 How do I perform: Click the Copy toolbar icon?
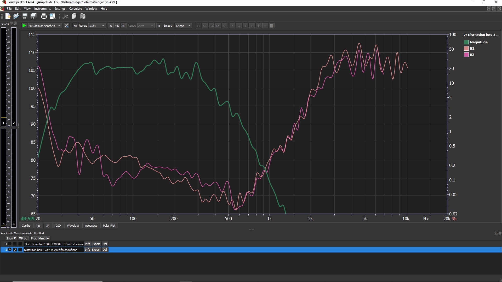click(74, 16)
